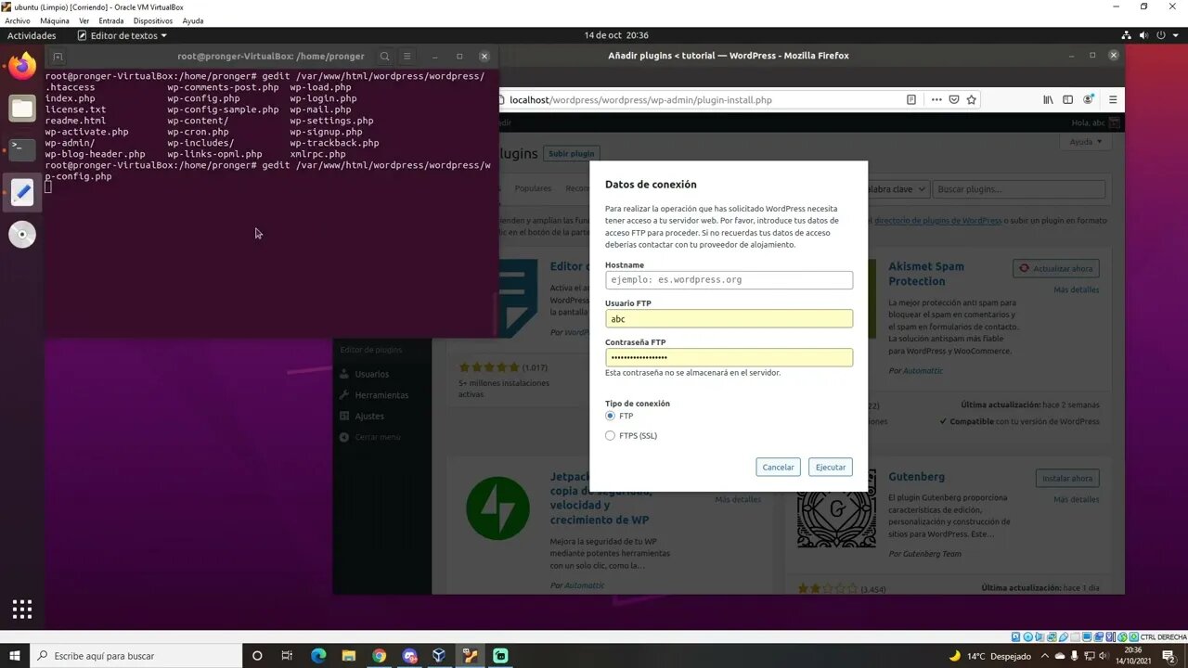This screenshot has height=668, width=1188.
Task: Open VirtualBox Entrada menu
Action: (x=112, y=20)
